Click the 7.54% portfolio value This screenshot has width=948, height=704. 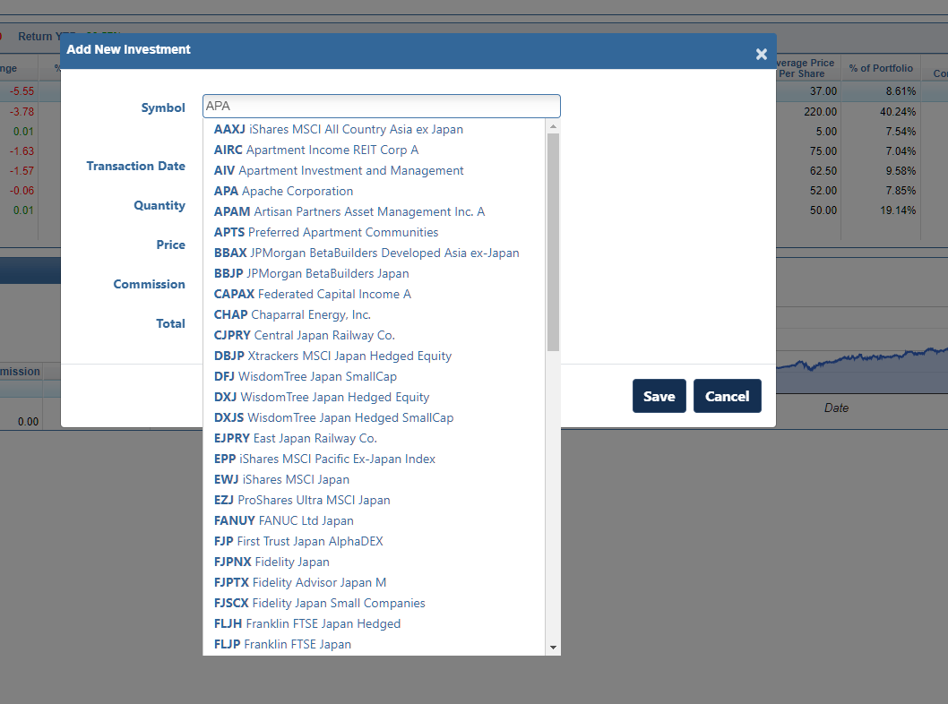click(x=901, y=132)
